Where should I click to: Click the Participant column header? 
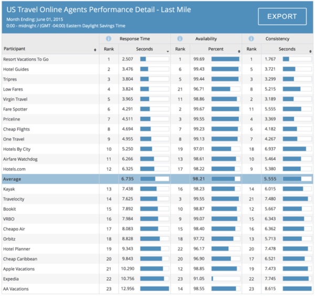(15, 49)
